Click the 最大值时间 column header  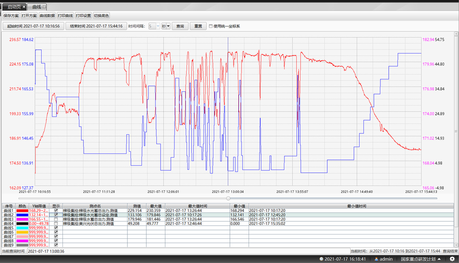pos(197,206)
